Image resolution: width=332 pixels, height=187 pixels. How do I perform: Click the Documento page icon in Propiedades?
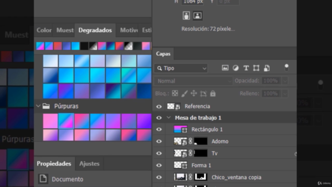coord(43,179)
